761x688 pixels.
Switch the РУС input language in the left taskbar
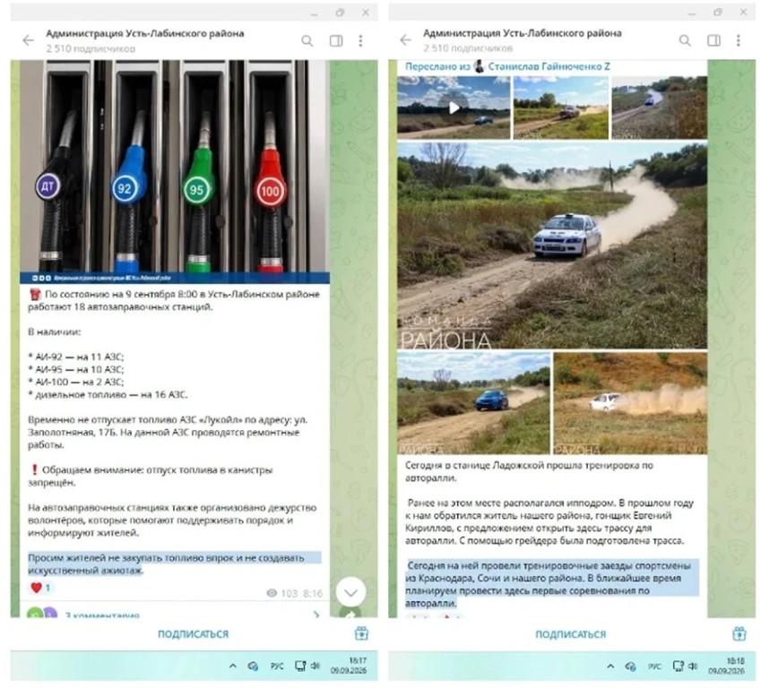(x=277, y=666)
